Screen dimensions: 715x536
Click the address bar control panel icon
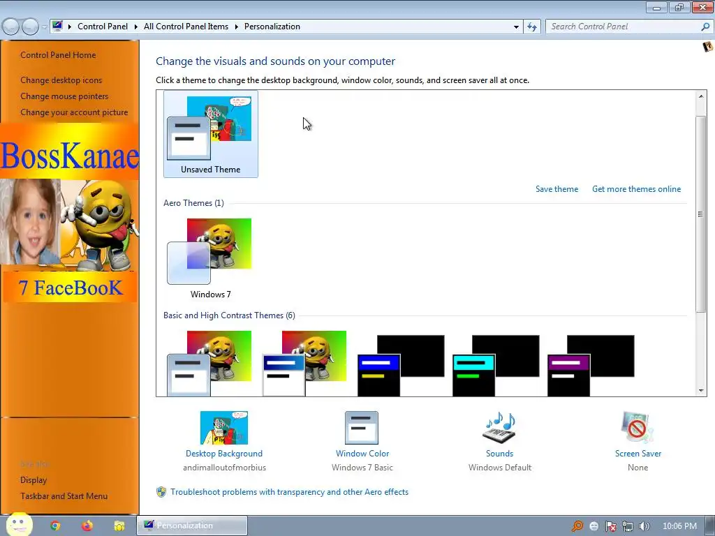[57, 26]
